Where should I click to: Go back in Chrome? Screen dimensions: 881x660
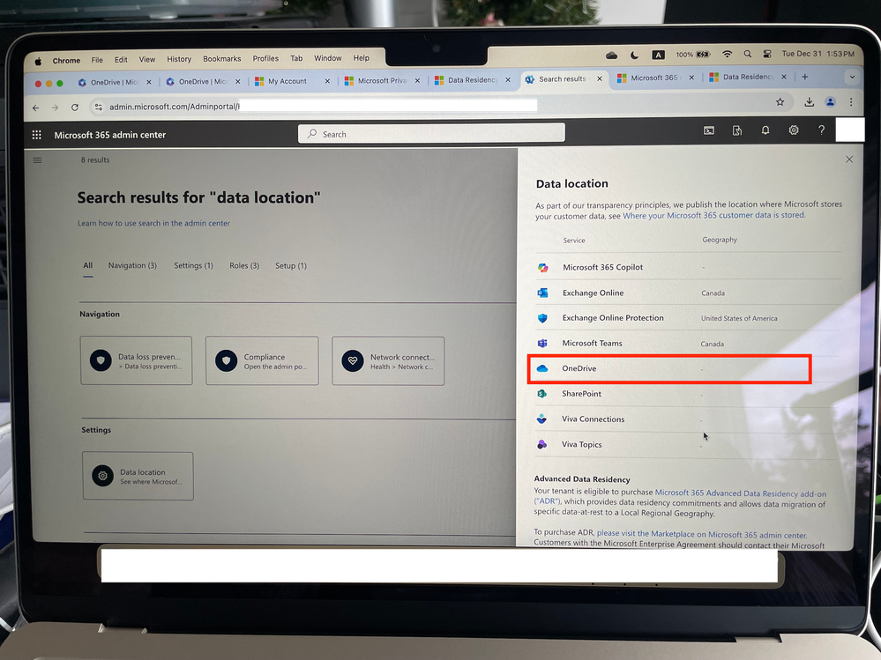(x=36, y=108)
